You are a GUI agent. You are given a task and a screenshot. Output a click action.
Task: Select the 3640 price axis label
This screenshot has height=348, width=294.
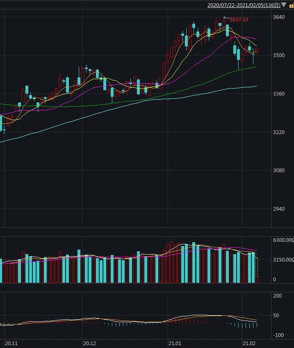click(x=279, y=17)
